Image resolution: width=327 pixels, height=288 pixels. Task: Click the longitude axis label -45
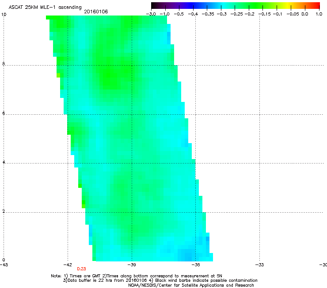coord(4,265)
